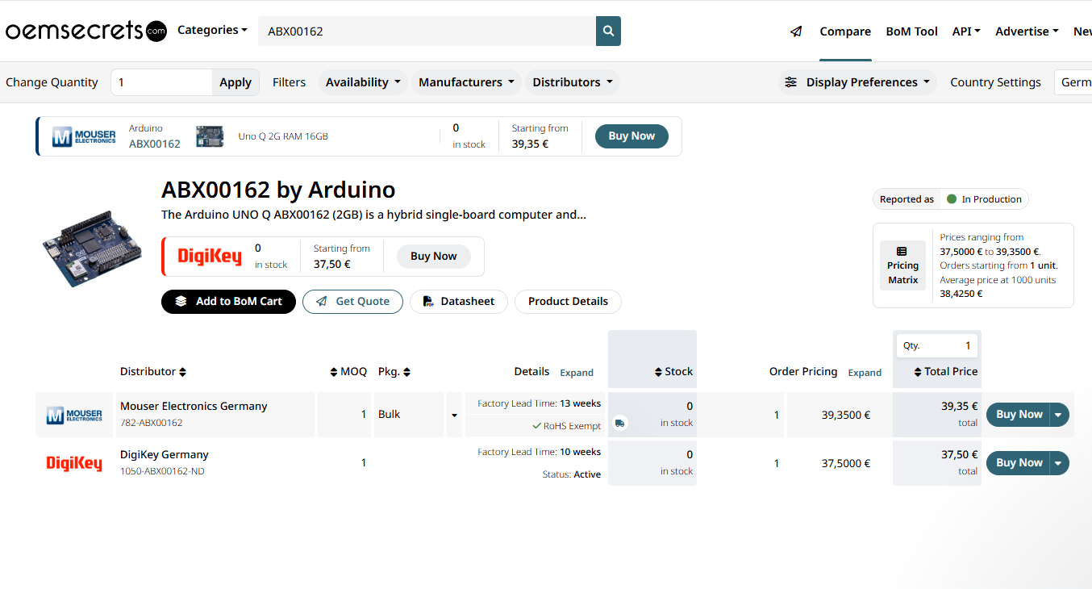
Task: Click the Mouser Electronics logo in table
Action: [x=74, y=416]
